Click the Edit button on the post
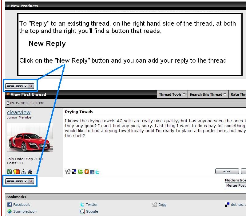This screenshot has height=216, width=246. coord(227,171)
